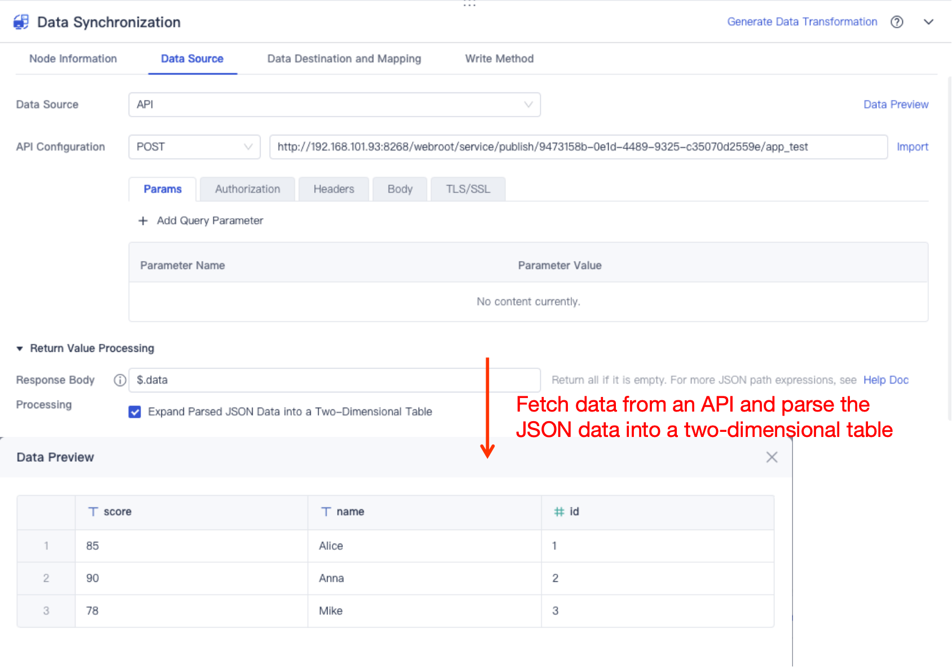
Task: Open the Data Destination and Mapping tab
Action: pyautogui.click(x=344, y=59)
